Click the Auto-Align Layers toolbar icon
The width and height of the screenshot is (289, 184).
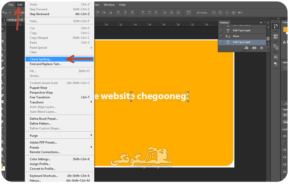(x=188, y=13)
